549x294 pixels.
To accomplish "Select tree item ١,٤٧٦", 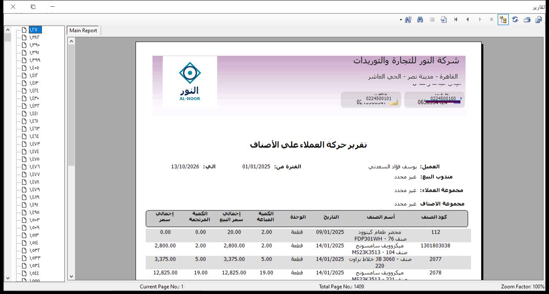I will [34, 167].
